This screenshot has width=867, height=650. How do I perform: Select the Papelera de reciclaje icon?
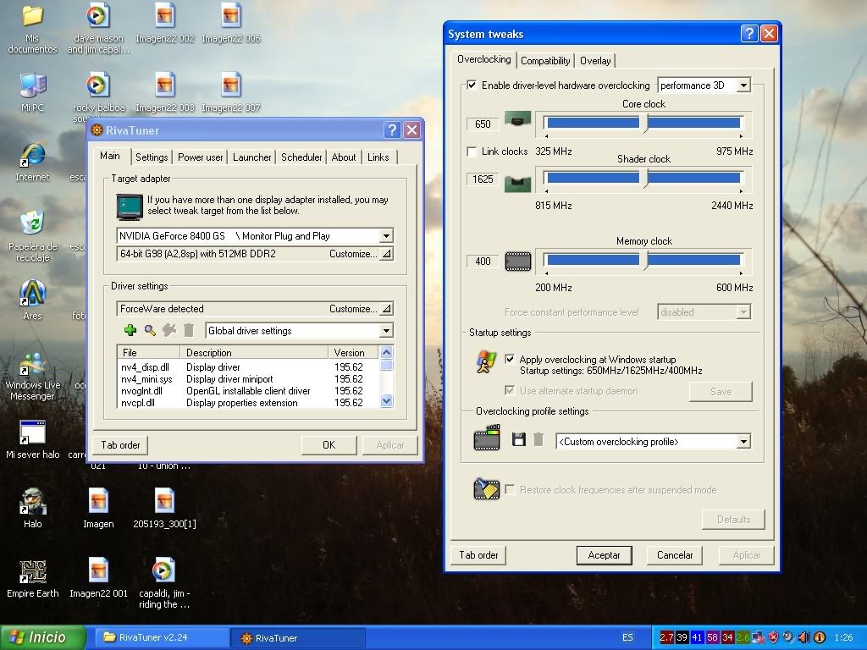pos(32,236)
